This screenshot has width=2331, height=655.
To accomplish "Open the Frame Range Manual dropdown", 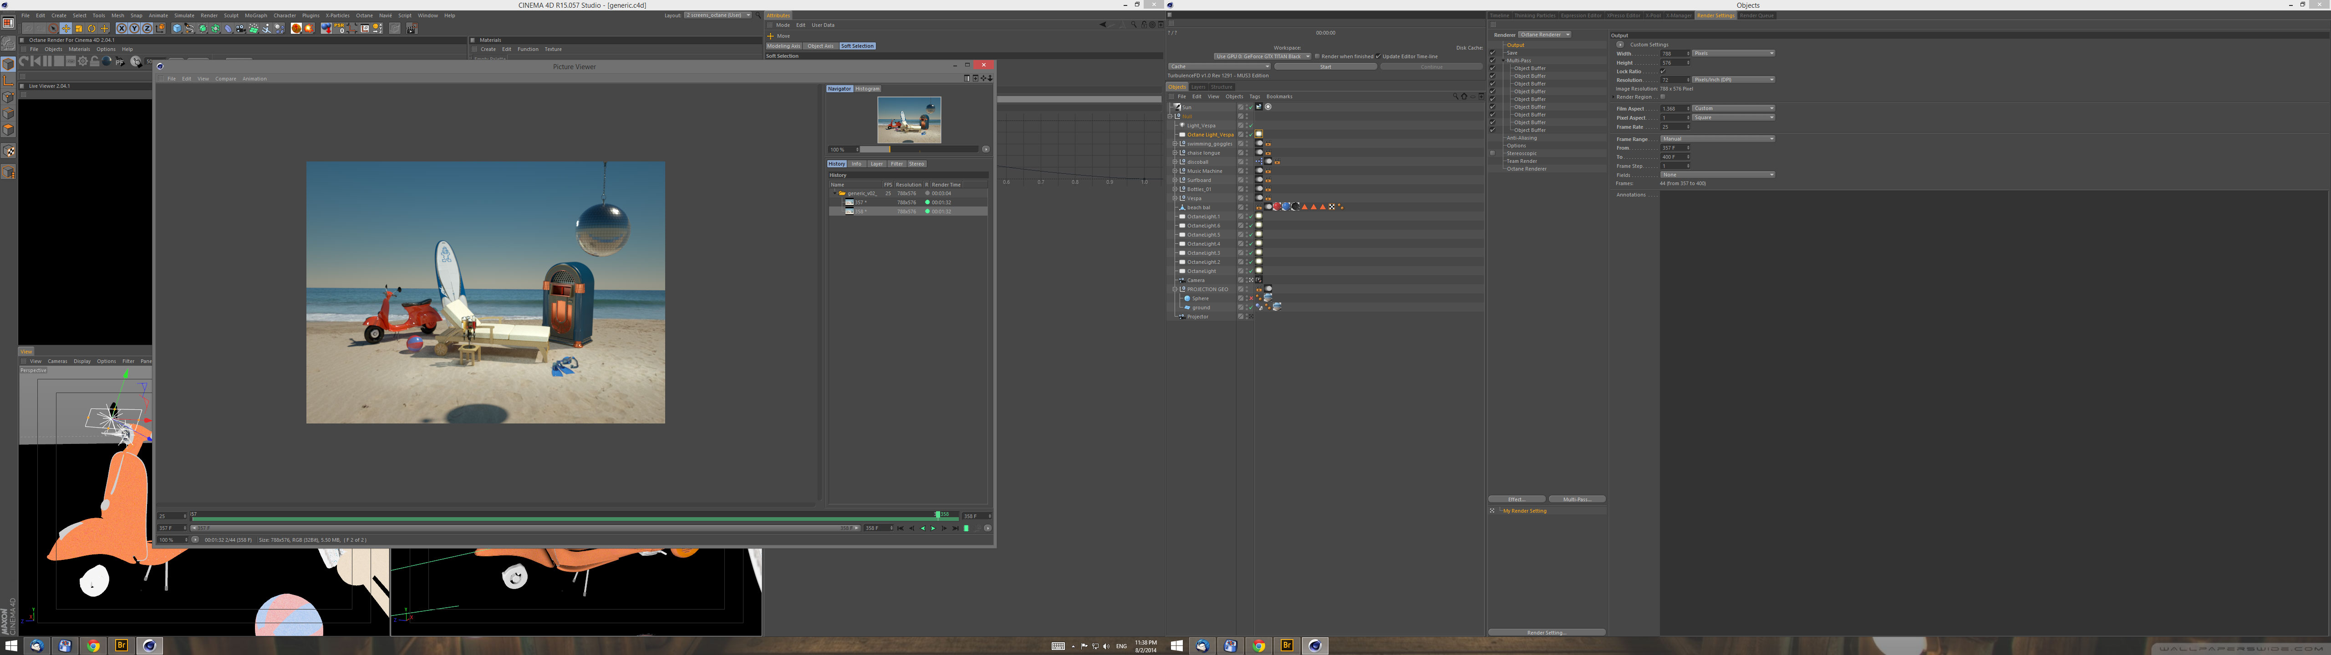I will (1716, 138).
